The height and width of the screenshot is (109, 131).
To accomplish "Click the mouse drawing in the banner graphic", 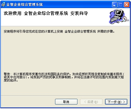I will tap(118, 22).
